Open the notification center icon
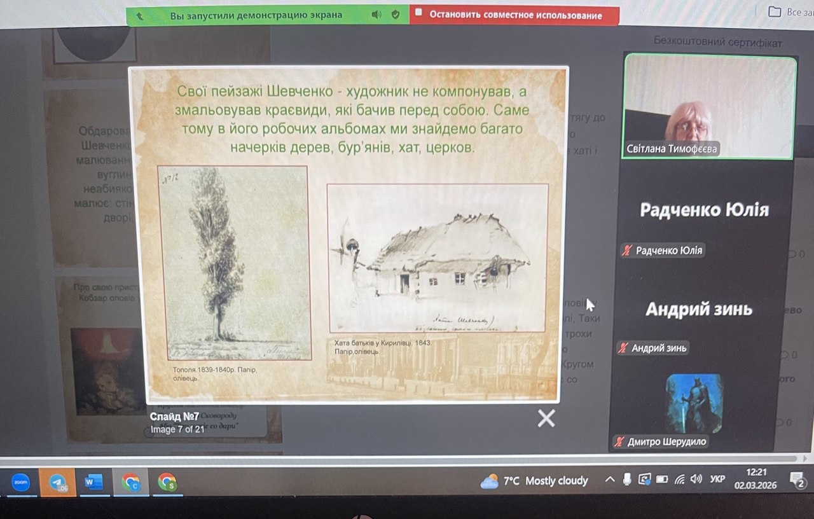This screenshot has width=814, height=519. click(x=797, y=479)
